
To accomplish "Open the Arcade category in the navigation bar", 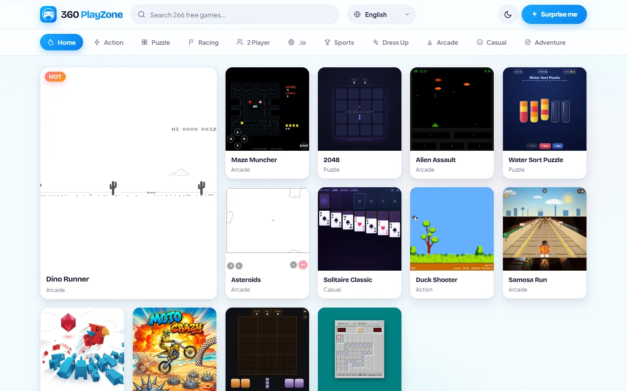I will coord(442,42).
